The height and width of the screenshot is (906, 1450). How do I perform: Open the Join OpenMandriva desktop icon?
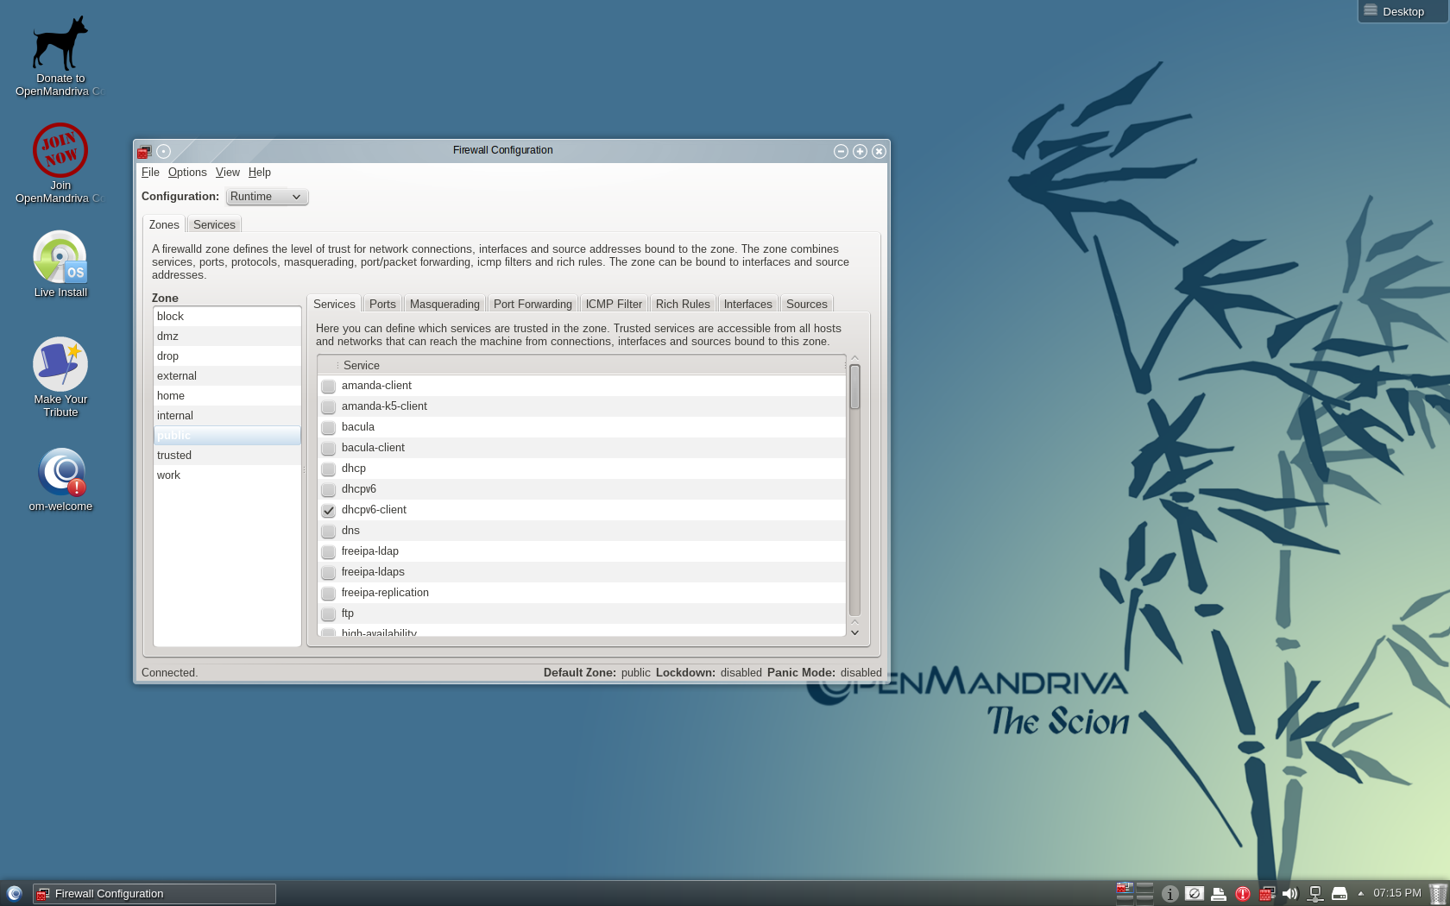[x=60, y=163]
